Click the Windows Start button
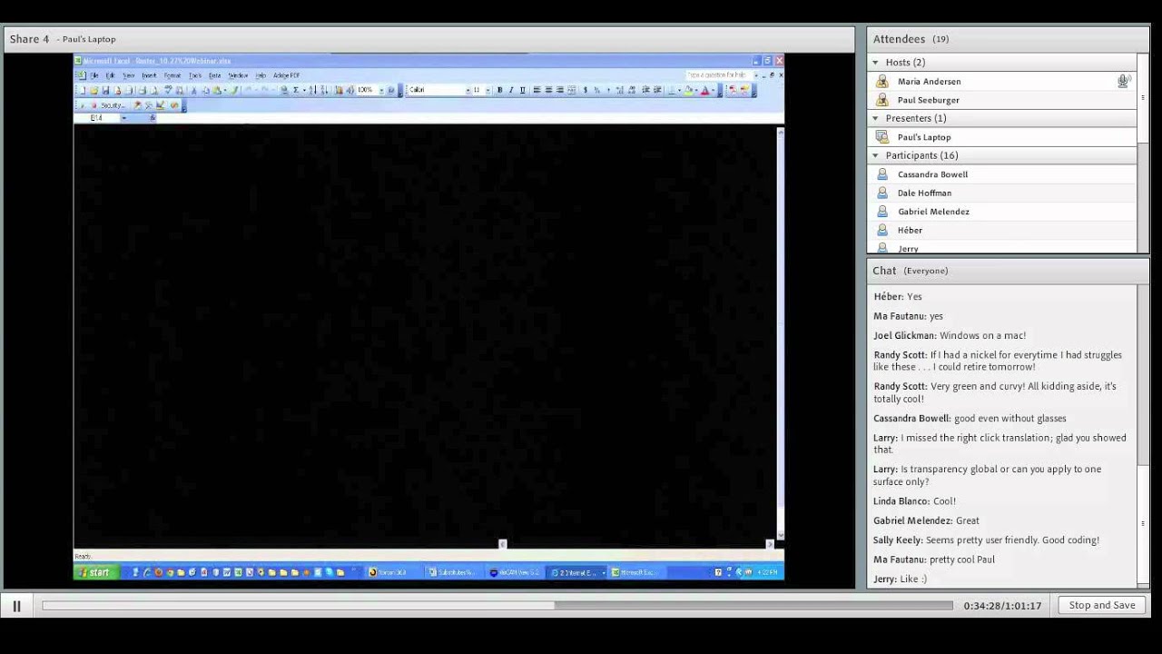This screenshot has height=654, width=1162. tap(96, 572)
